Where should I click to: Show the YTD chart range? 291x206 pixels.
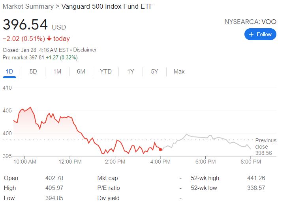(106, 72)
